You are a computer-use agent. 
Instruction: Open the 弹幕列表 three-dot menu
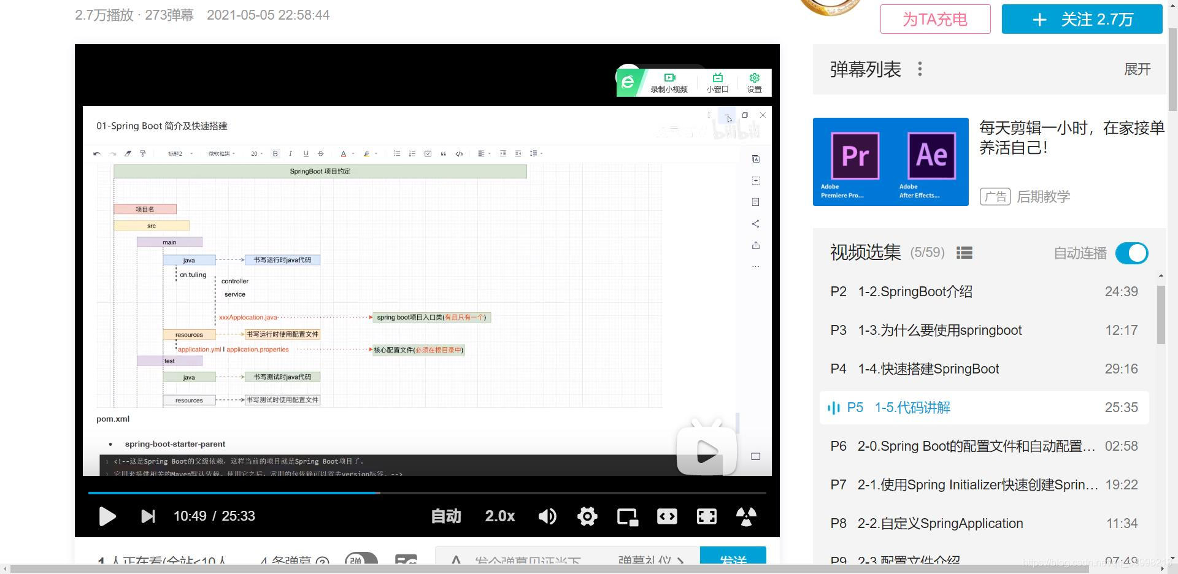(x=920, y=69)
